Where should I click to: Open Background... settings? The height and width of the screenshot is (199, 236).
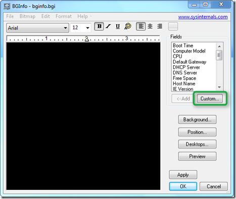pyautogui.click(x=197, y=120)
